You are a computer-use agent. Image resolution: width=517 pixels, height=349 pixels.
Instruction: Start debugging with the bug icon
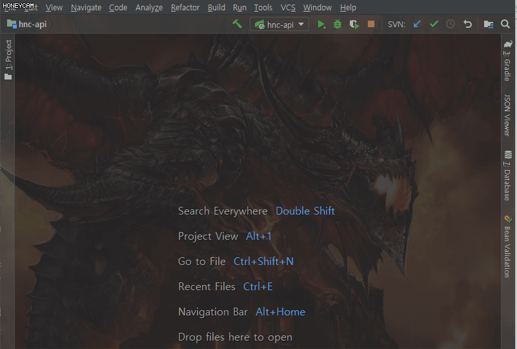coord(338,24)
